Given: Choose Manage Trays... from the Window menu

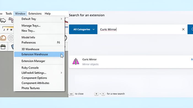Looking at the screenshot, I should click(x=39, y=26).
